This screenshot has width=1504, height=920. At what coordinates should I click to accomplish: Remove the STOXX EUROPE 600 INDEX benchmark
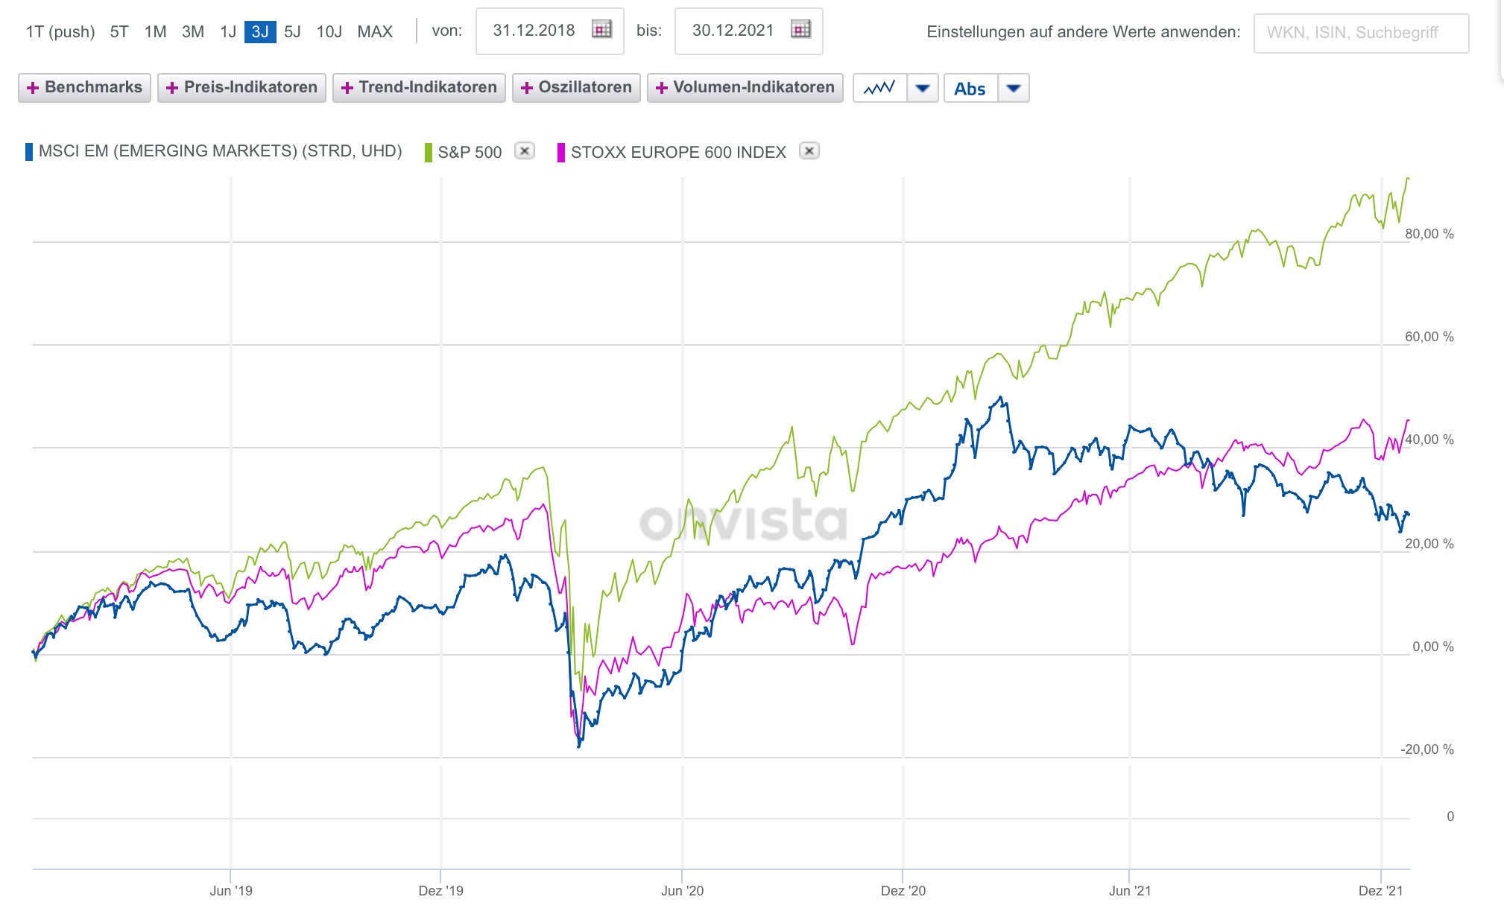(809, 151)
